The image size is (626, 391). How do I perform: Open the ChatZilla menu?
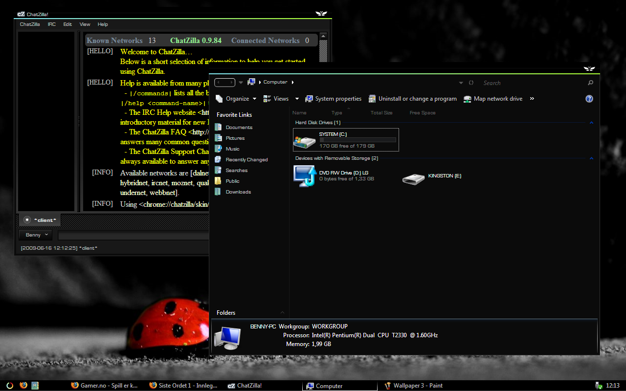coord(30,24)
